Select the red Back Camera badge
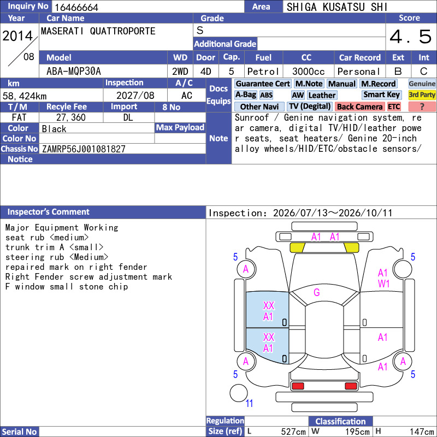This screenshot has height=437, width=437. coord(359,107)
